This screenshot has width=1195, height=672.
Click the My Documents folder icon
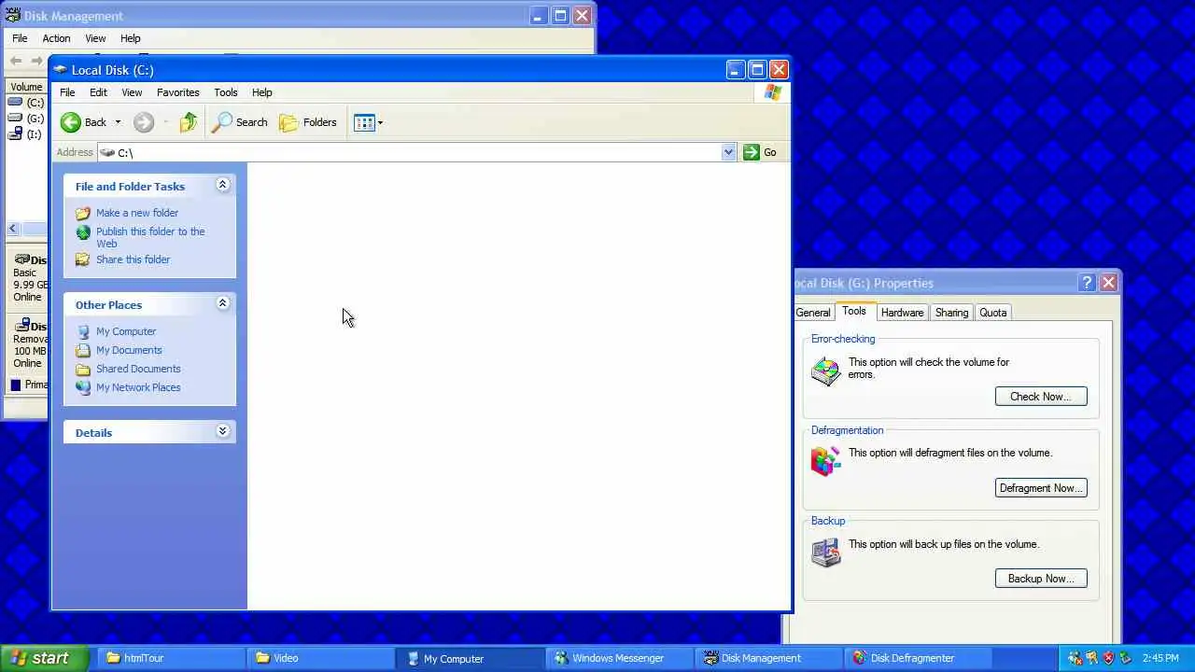83,350
